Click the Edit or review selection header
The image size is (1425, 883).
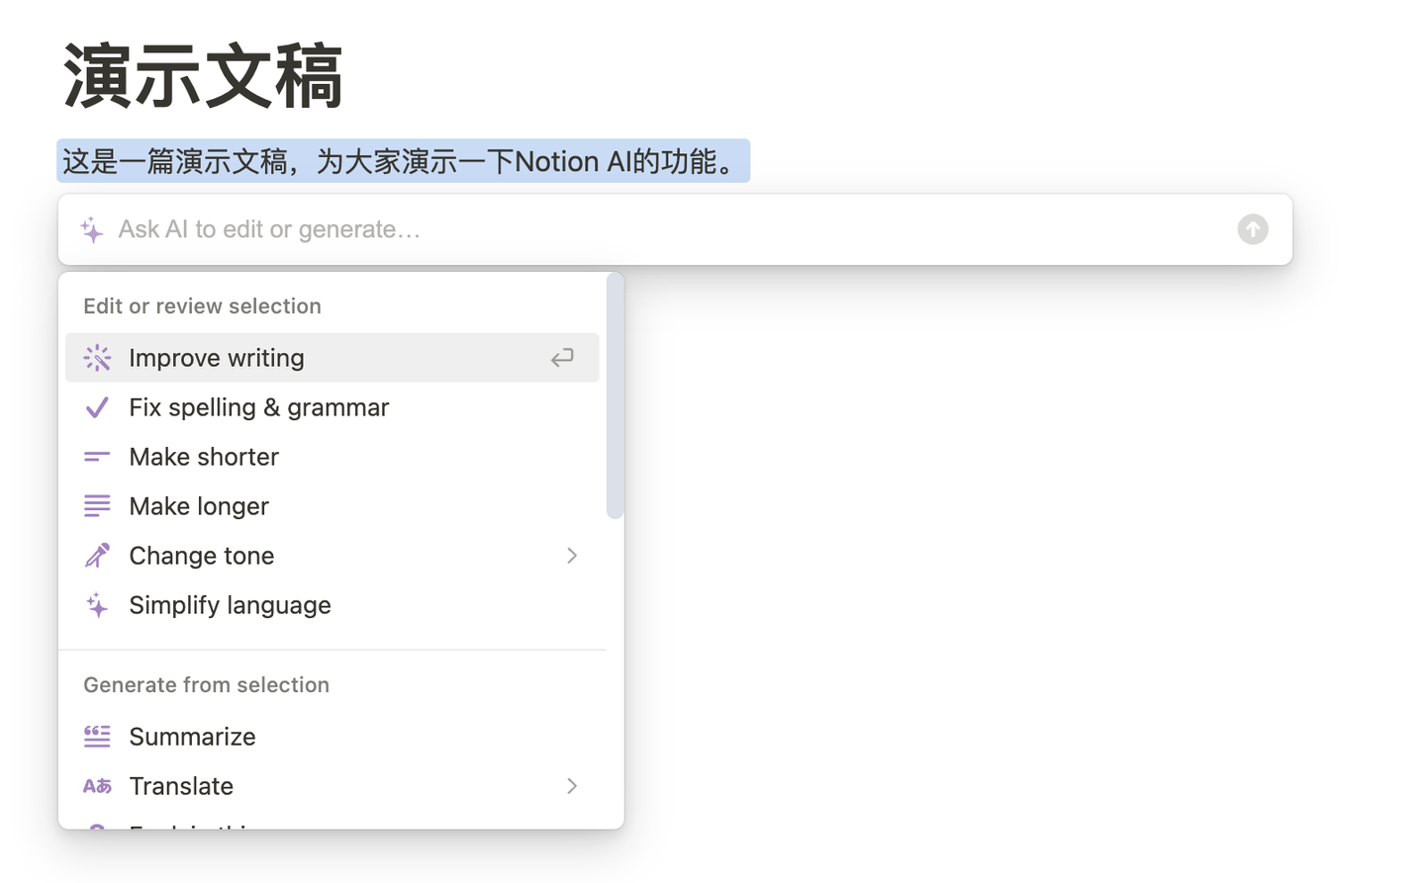point(202,307)
